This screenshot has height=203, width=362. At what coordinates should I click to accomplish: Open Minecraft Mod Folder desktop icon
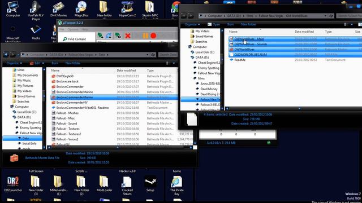pos(12,34)
